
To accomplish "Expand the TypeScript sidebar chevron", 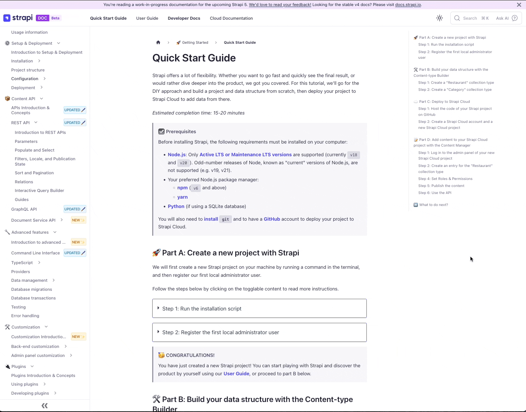I will pos(39,263).
